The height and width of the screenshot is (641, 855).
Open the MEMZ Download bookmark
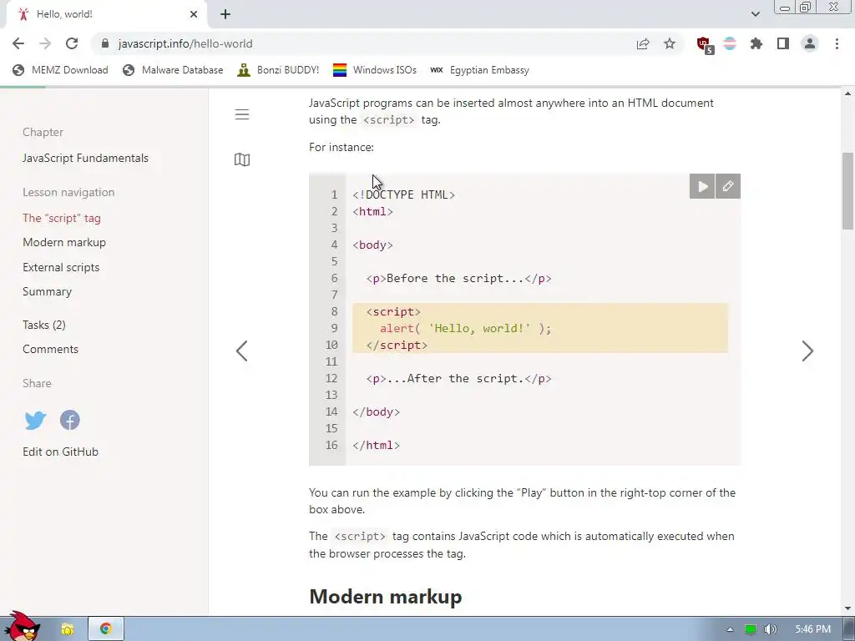tap(60, 70)
